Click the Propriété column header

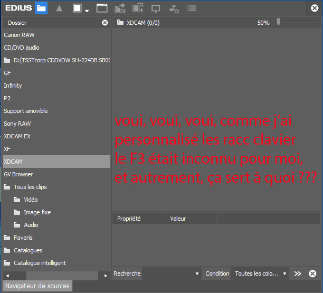(138, 219)
